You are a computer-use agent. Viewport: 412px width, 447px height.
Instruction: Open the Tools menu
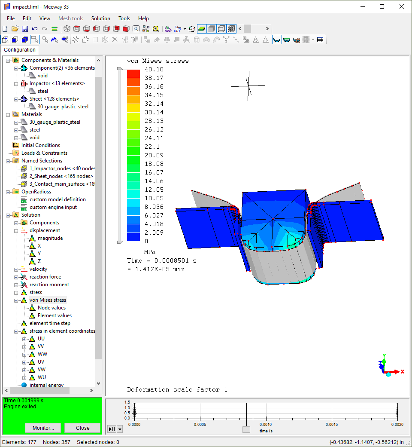(x=124, y=18)
